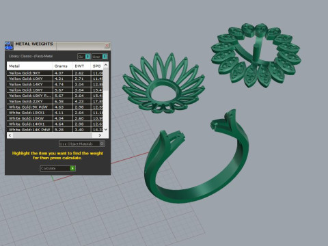The width and height of the screenshot is (328, 246).
Task: Select the White Gold:10KW row
Action: tap(55, 118)
